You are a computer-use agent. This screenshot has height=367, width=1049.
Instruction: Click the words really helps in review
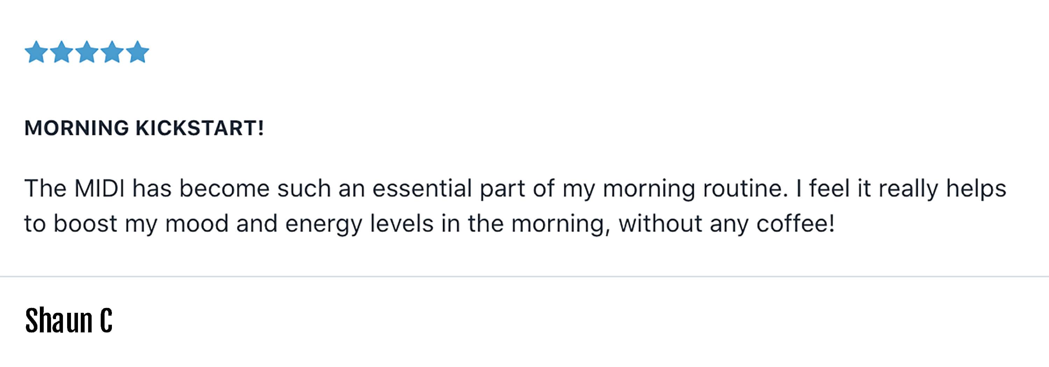942,189
